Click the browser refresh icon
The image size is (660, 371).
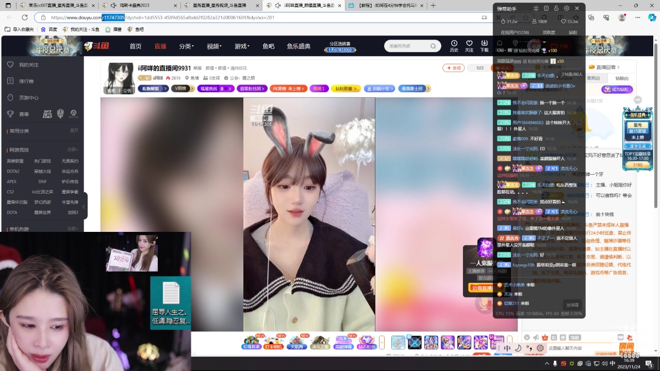click(x=24, y=18)
